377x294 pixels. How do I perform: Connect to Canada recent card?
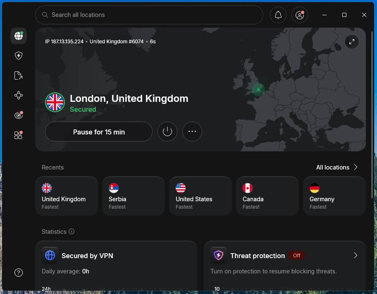(x=267, y=196)
